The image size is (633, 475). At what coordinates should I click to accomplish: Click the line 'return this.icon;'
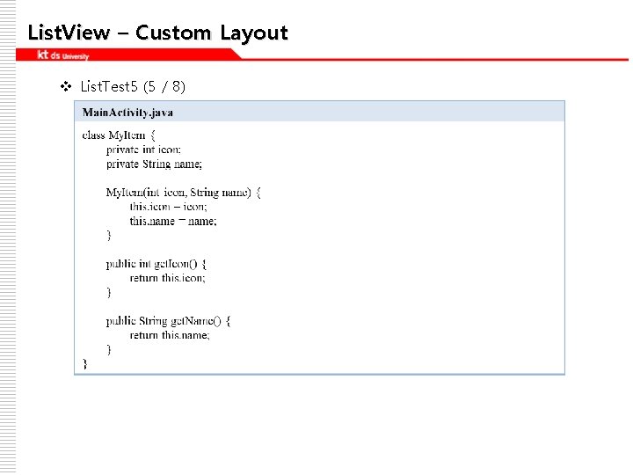168,278
